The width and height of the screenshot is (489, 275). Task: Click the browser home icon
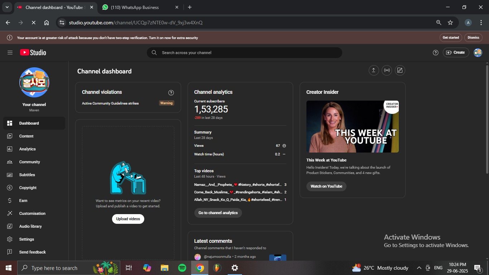pos(47,23)
